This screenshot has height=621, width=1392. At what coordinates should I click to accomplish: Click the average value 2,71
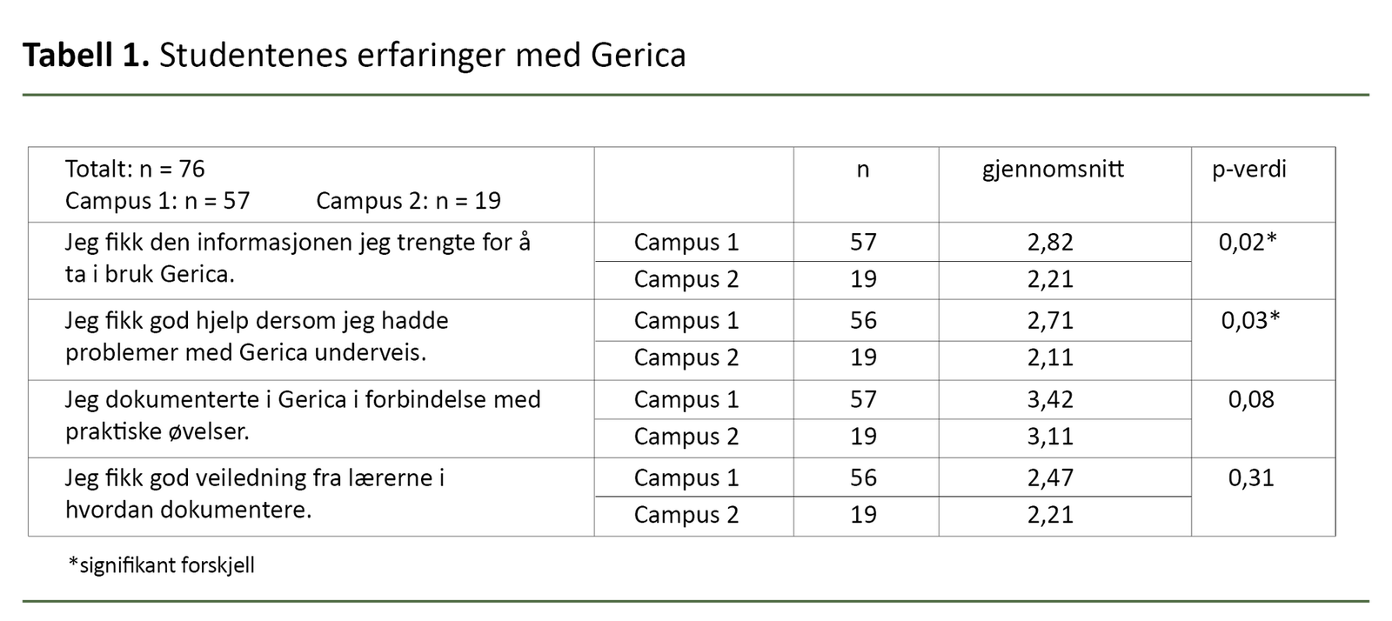tap(1050, 320)
